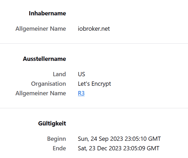Click the Organisation field label
This screenshot has width=188, height=158.
[x=49, y=84]
